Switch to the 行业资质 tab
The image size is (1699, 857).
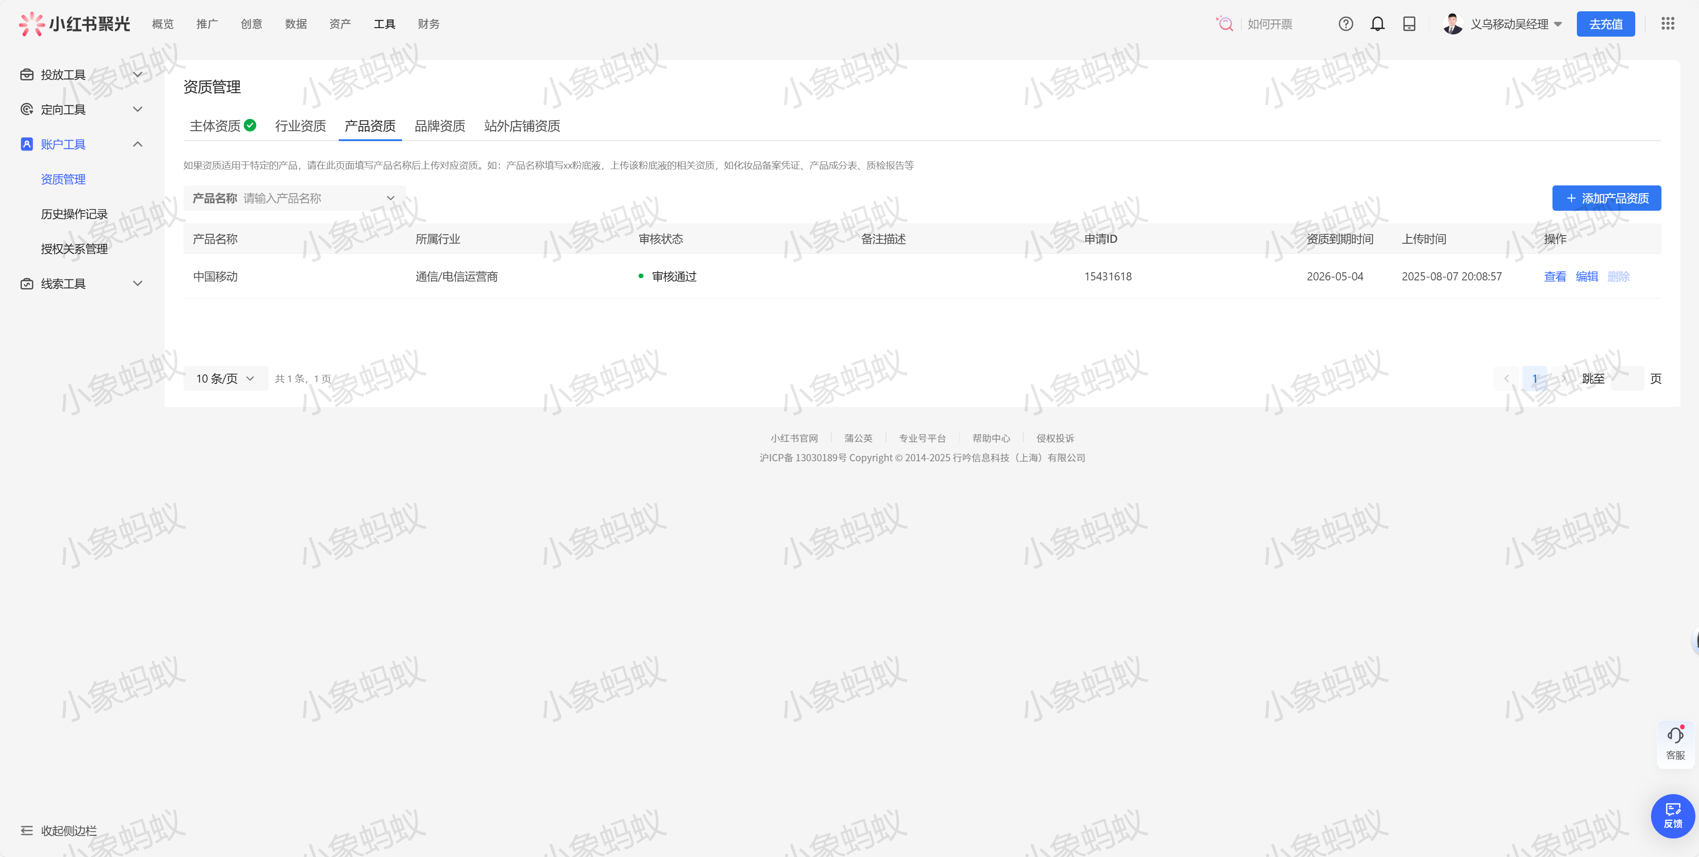(x=301, y=126)
